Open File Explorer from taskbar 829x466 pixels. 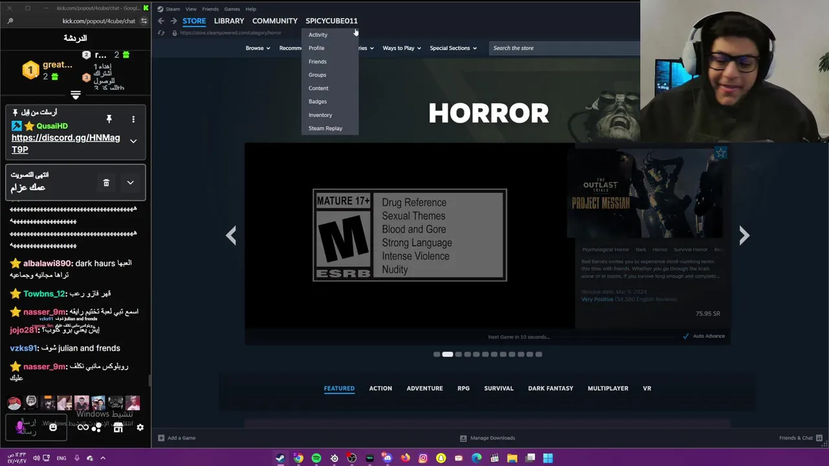coord(512,458)
